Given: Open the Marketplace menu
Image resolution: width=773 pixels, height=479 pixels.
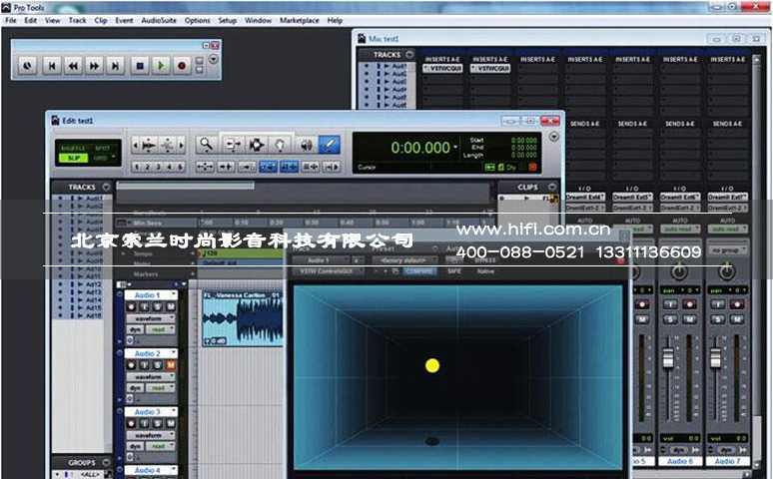Looking at the screenshot, I should pyautogui.click(x=299, y=20).
